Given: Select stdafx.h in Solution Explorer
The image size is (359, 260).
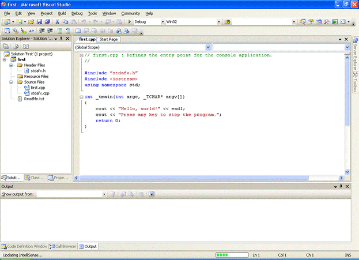Looking at the screenshot, I should point(38,71).
